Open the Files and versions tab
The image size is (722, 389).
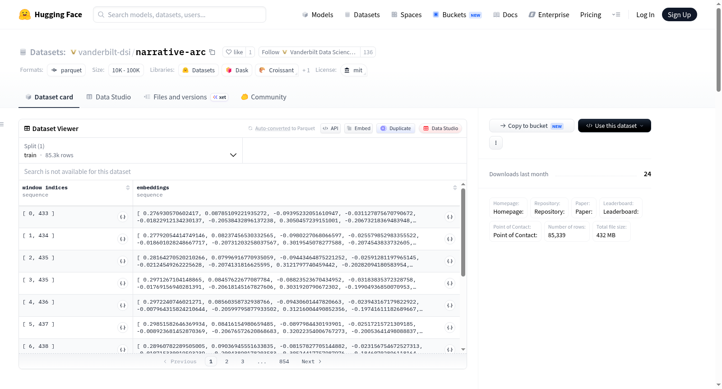[x=185, y=97]
